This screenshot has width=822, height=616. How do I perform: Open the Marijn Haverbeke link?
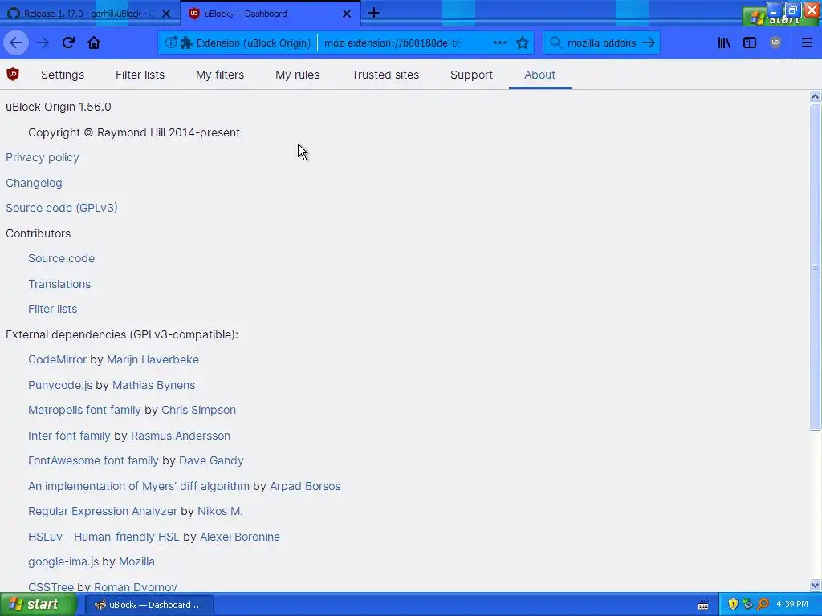tap(153, 359)
